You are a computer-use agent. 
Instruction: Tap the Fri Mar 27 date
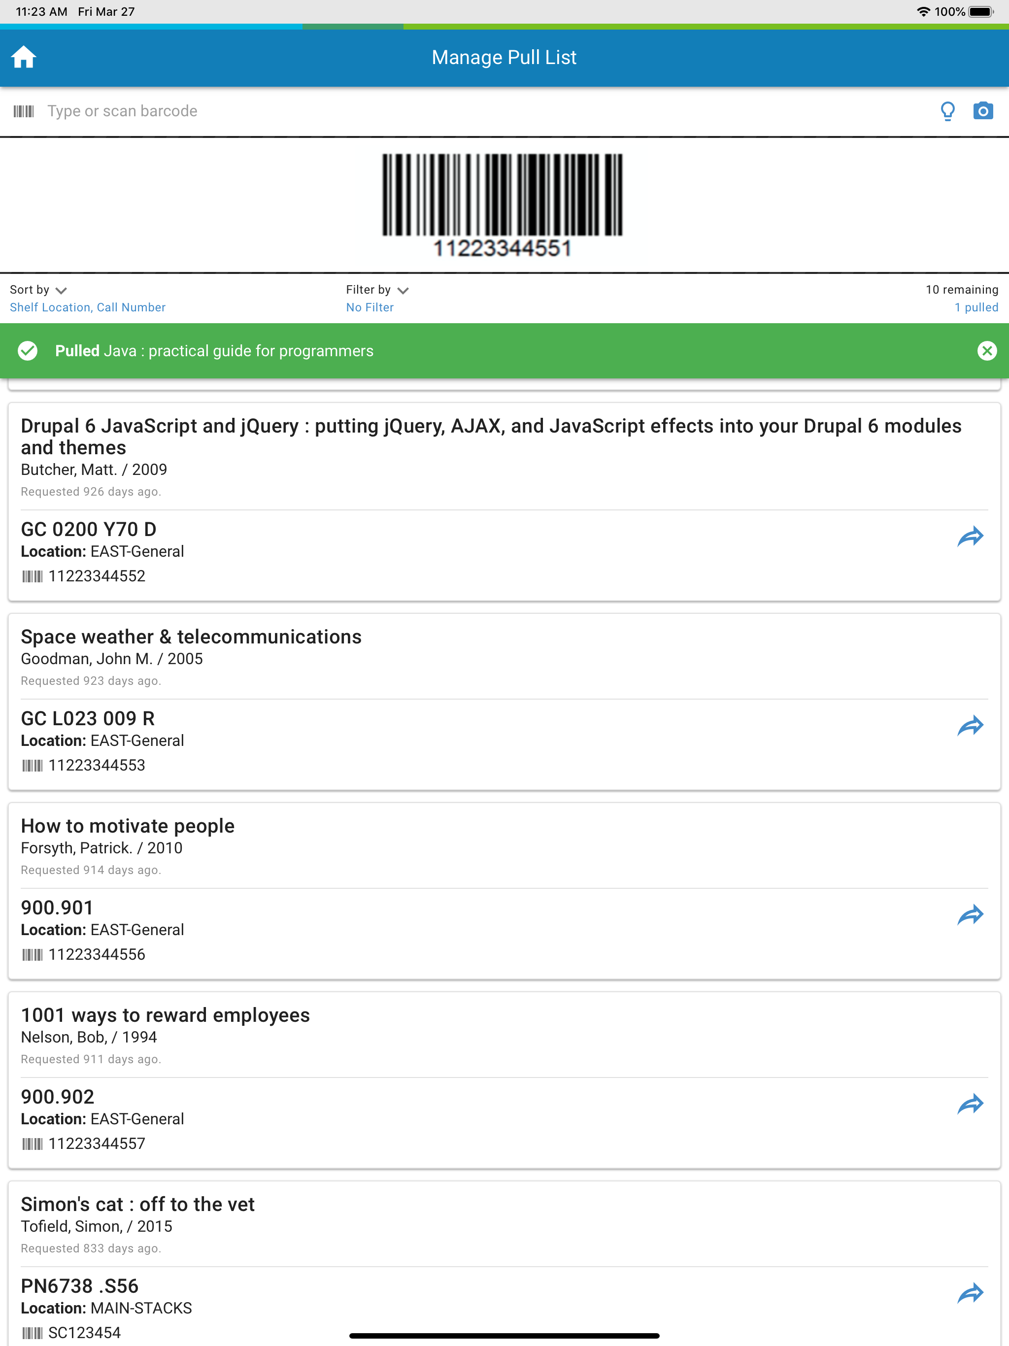click(106, 12)
